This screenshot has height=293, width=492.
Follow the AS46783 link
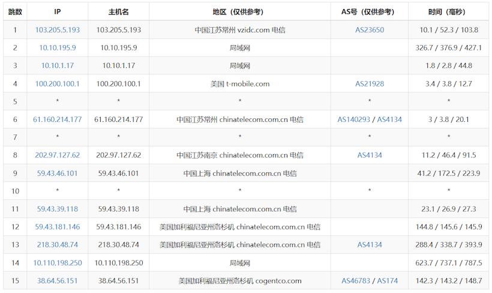click(x=357, y=280)
